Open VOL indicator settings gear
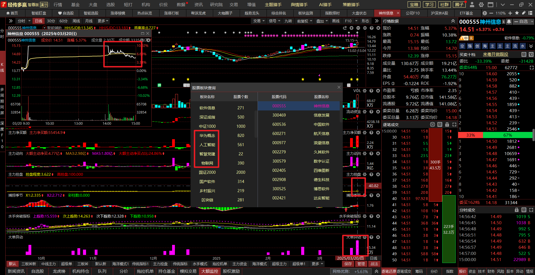The height and width of the screenshot is (275, 535). (365, 91)
